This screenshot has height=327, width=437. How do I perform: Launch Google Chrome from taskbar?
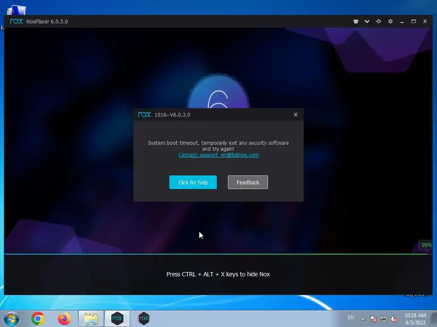[38, 318]
